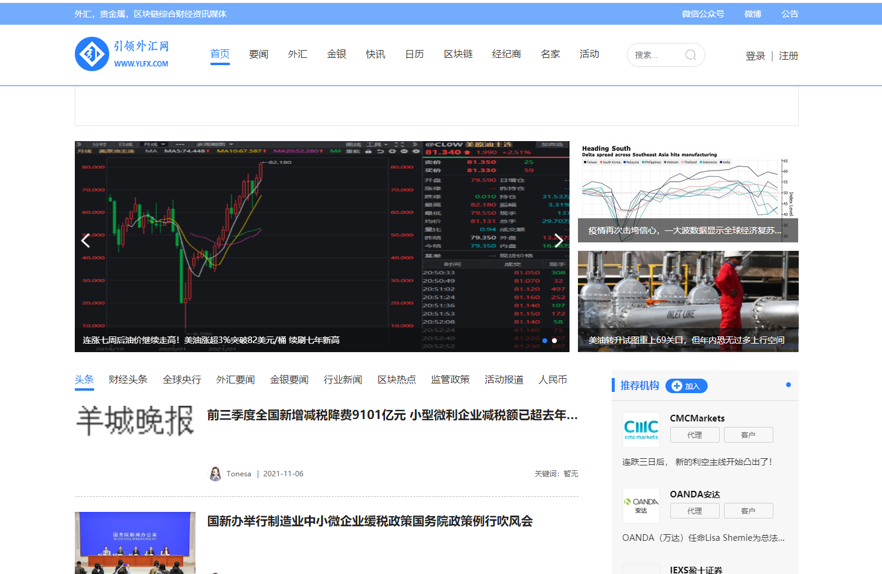This screenshot has width=882, height=574.
Task: Open the 日历 nav item
Action: coord(414,54)
